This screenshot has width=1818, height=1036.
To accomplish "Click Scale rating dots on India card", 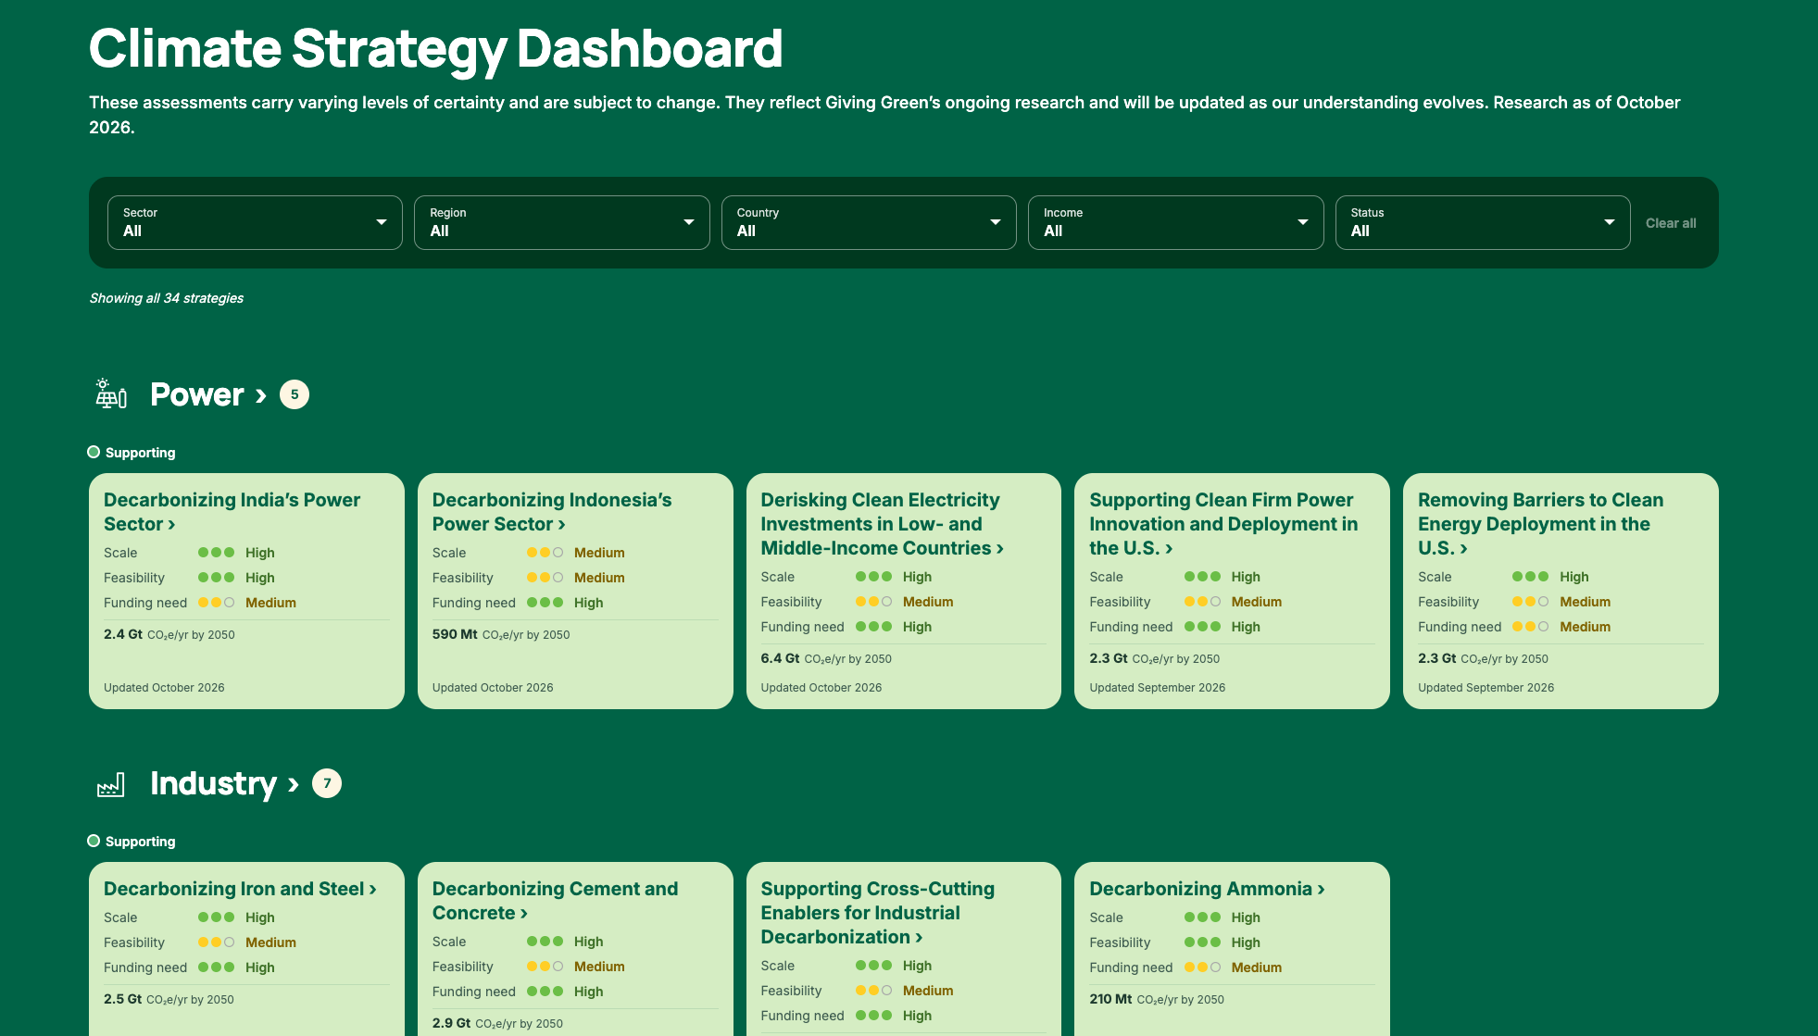I will pos(216,553).
